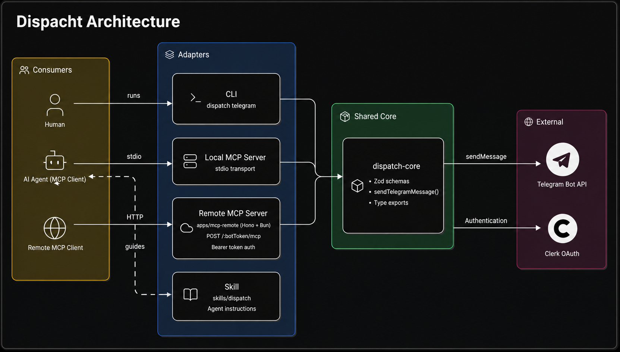Click the 'Agent instructions' text
This screenshot has width=620, height=352.
point(232,309)
